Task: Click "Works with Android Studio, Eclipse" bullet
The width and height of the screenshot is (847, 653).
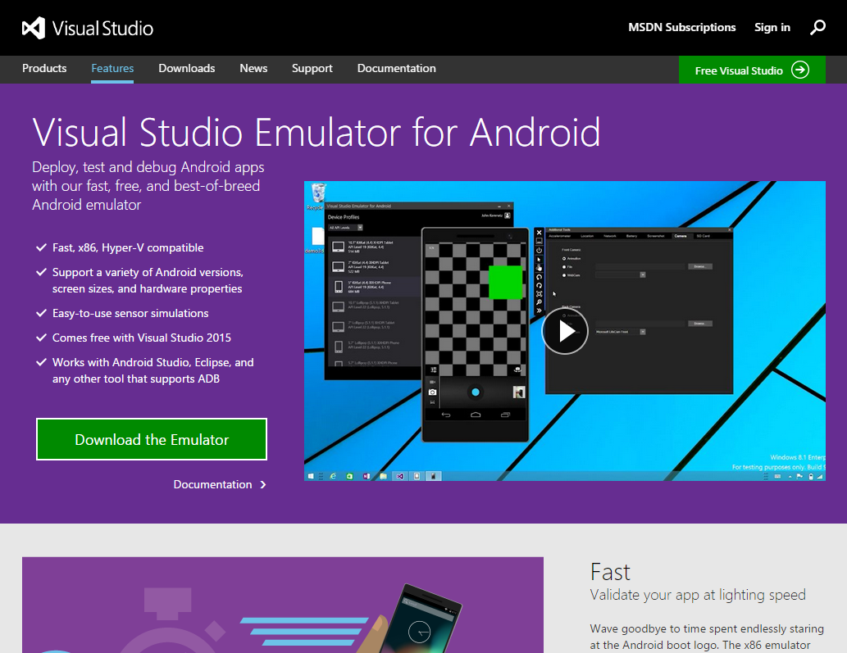Action: [x=153, y=370]
